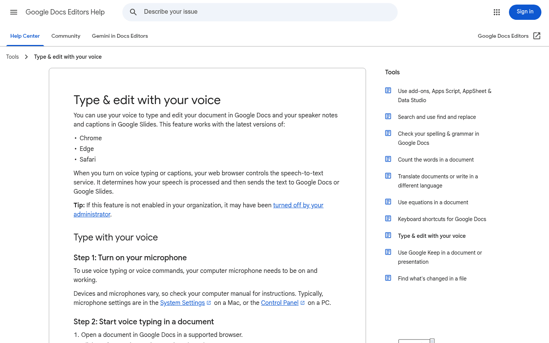549x343 pixels.
Task: Open 'Find what's changed in a file' article
Action: [432, 279]
